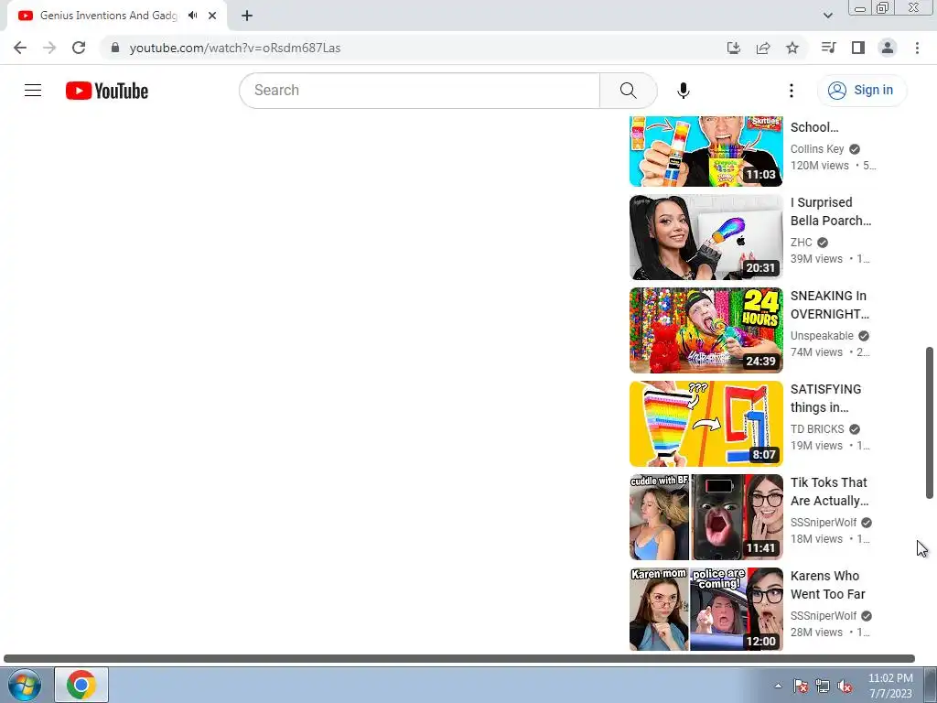
Task: Click the 120M views text
Action: [x=819, y=166]
